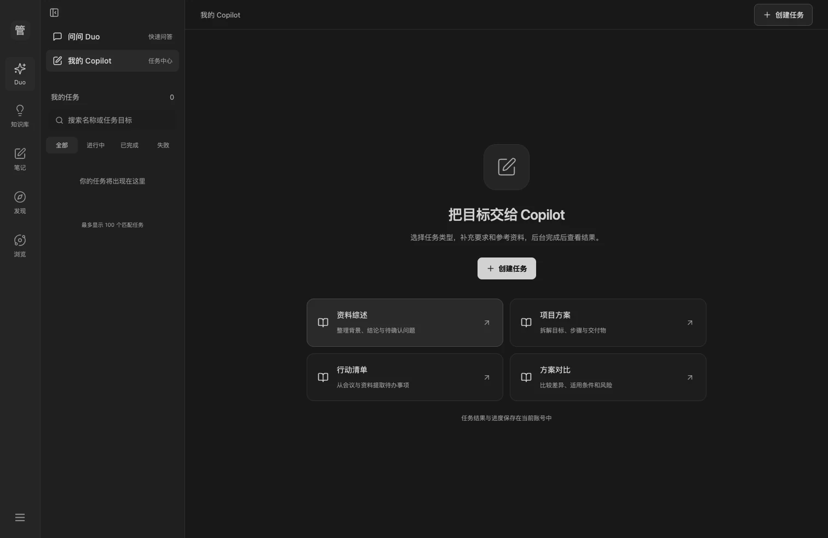The width and height of the screenshot is (828, 538).
Task: Click the 问问 Duo chat bubble icon
Action: 58,37
